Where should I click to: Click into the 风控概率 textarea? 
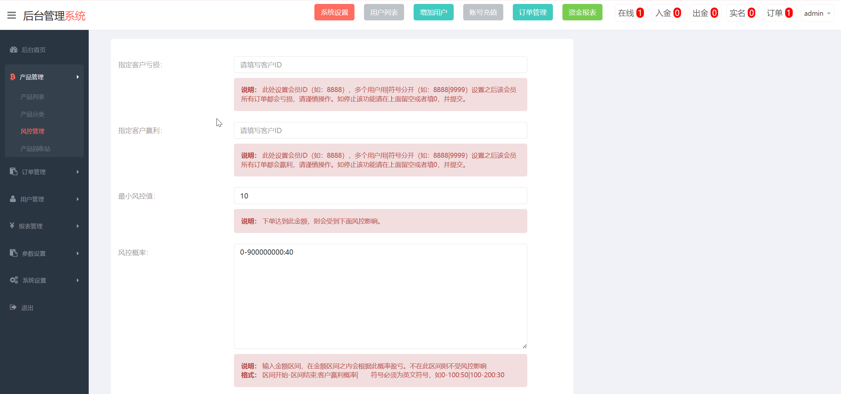pyautogui.click(x=380, y=296)
